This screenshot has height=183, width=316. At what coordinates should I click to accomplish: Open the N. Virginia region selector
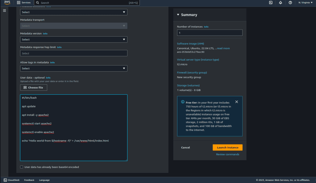point(305,2)
